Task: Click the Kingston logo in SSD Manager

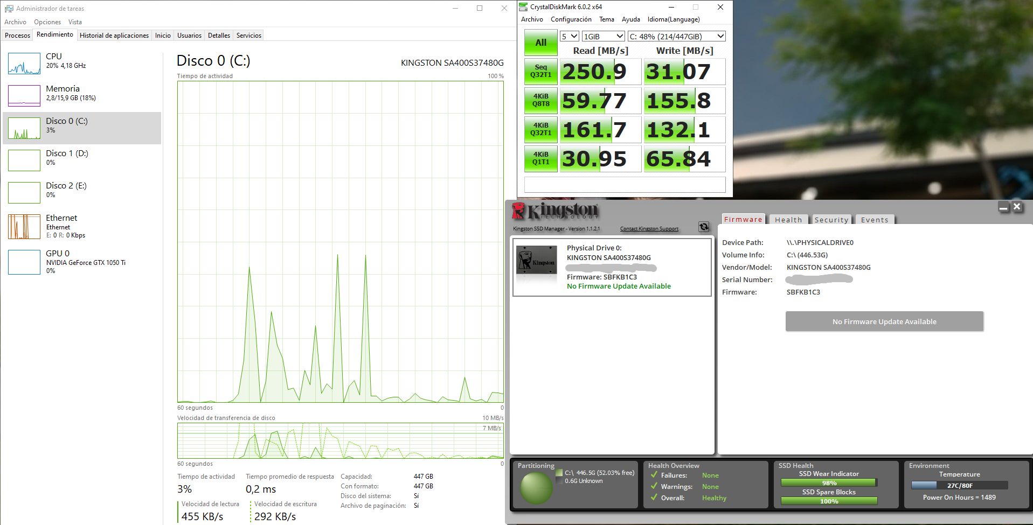Action: tap(555, 211)
